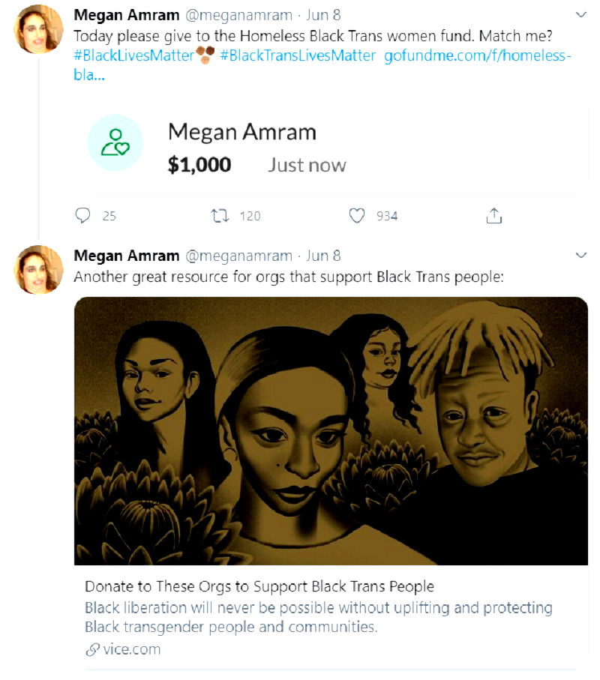This screenshot has height=680, width=600.
Task: Click the vice.com domain text
Action: [x=131, y=649]
